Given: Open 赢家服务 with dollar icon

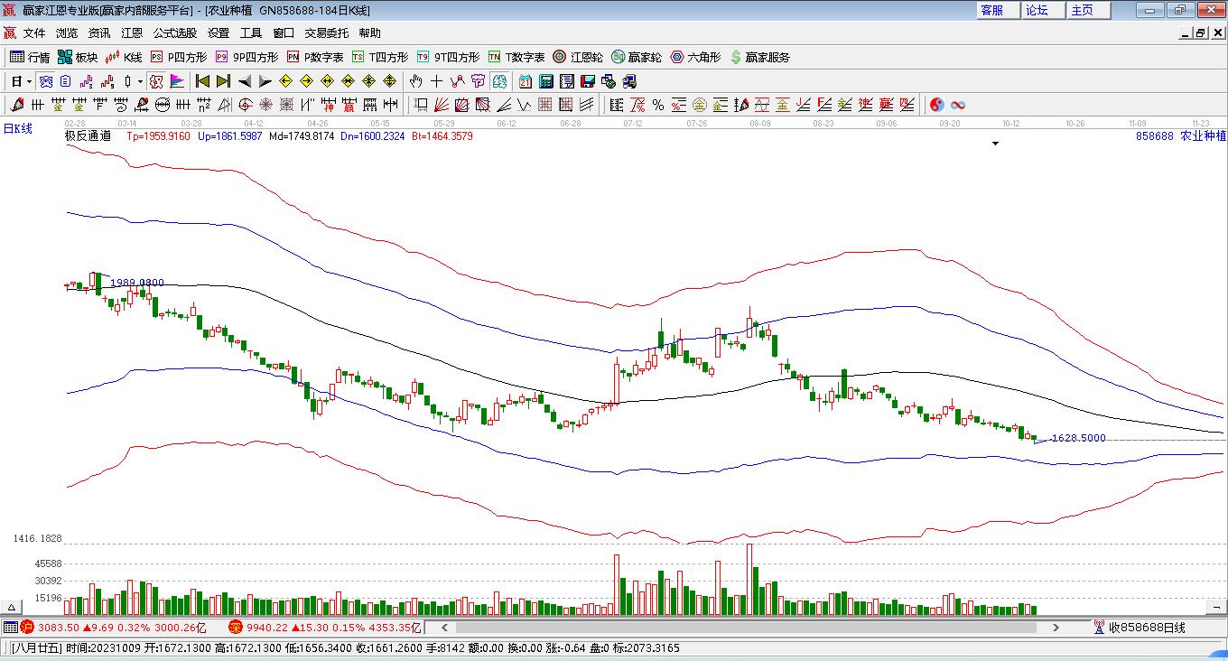Looking at the screenshot, I should [760, 57].
